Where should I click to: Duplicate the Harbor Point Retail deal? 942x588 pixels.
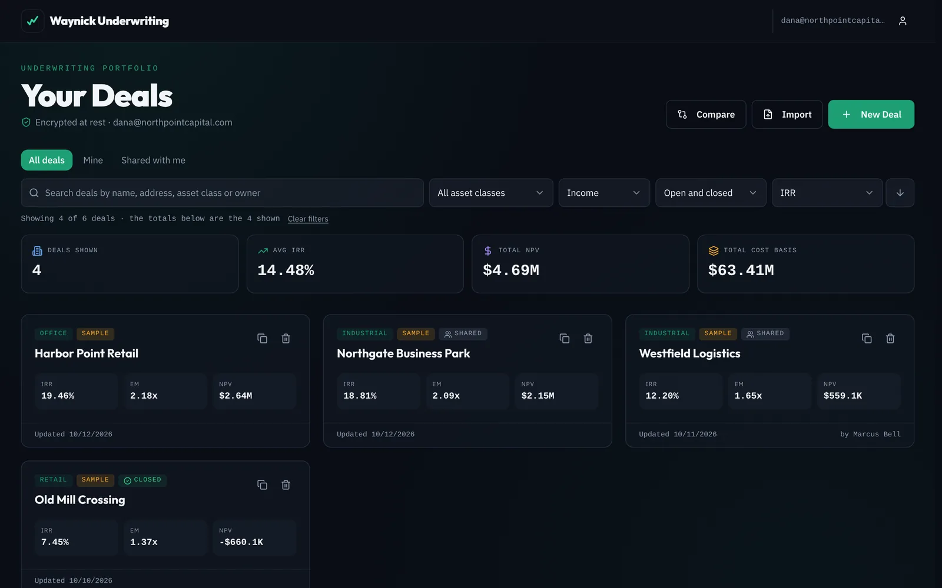[263, 339]
